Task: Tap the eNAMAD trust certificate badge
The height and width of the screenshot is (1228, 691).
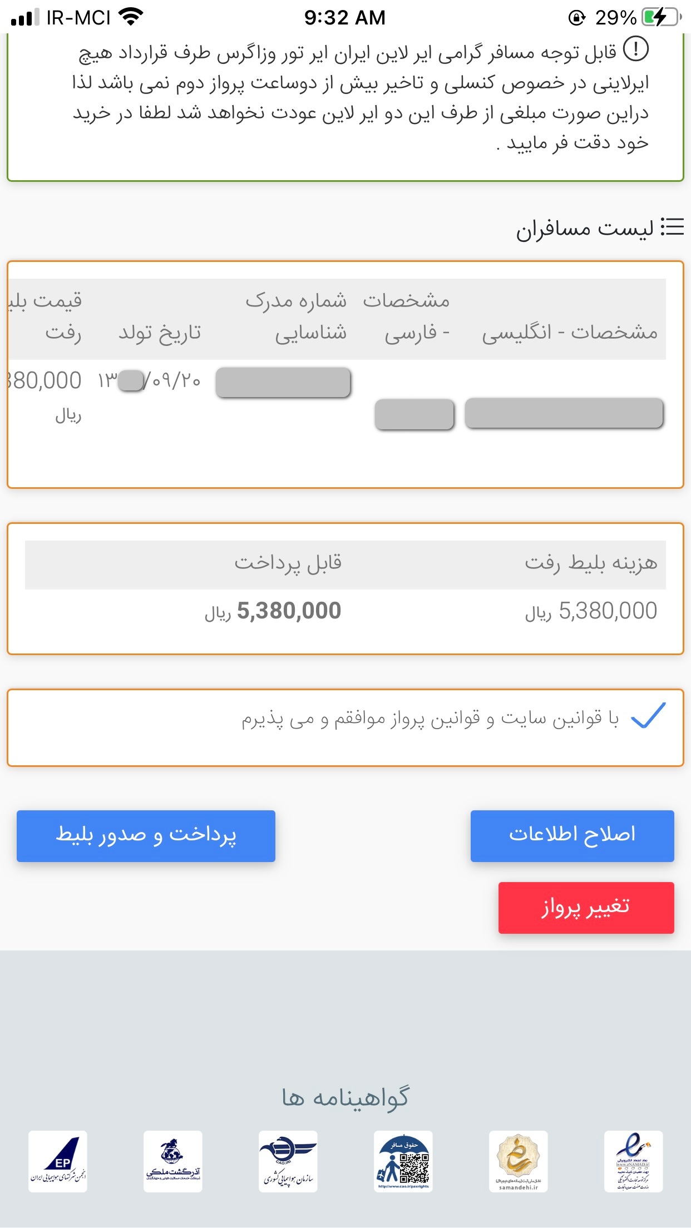Action: pos(633,1161)
